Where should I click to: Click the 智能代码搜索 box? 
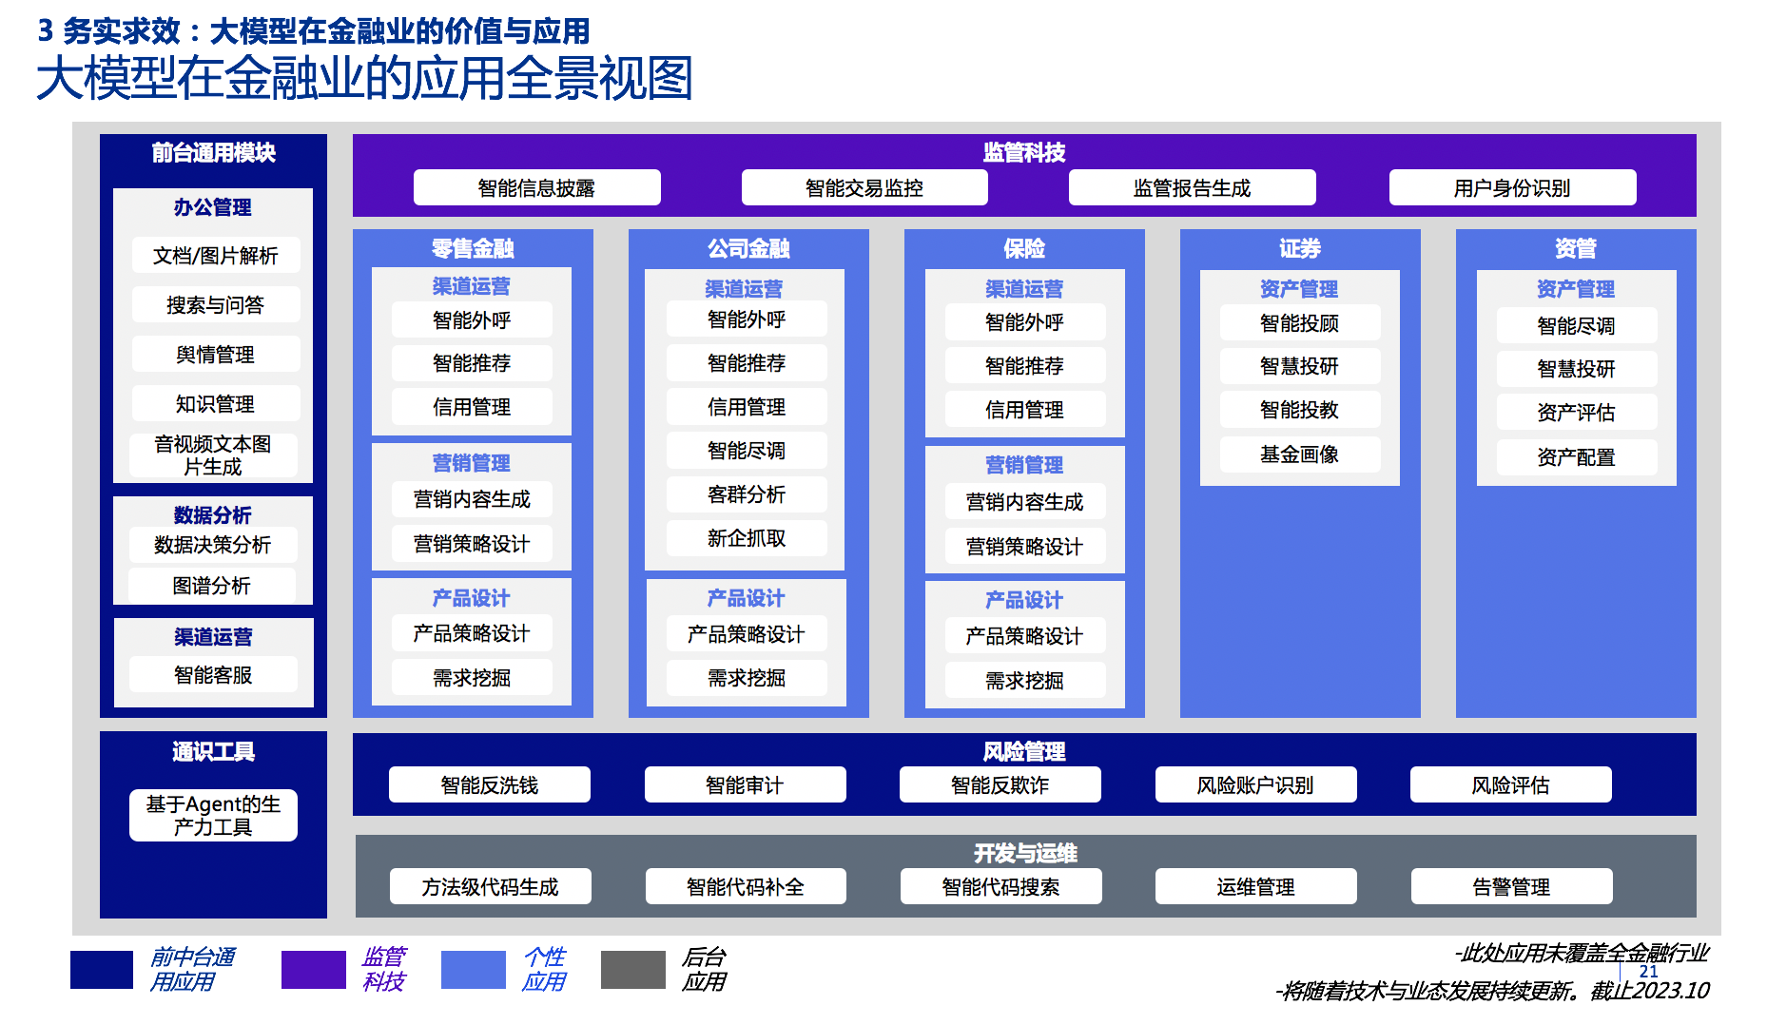point(1001,886)
